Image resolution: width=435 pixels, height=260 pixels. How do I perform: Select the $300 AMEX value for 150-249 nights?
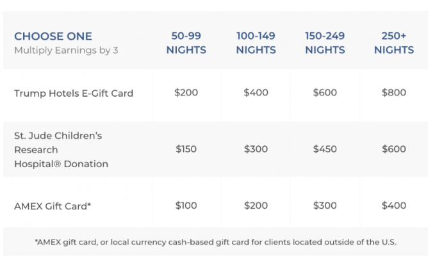click(x=325, y=206)
